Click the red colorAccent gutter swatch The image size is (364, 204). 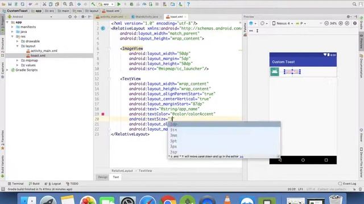click(x=103, y=114)
